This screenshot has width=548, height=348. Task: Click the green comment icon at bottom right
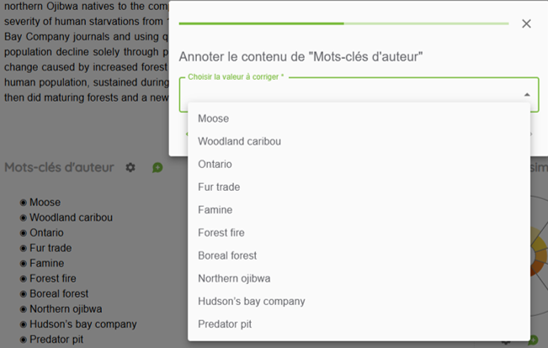[533, 340]
